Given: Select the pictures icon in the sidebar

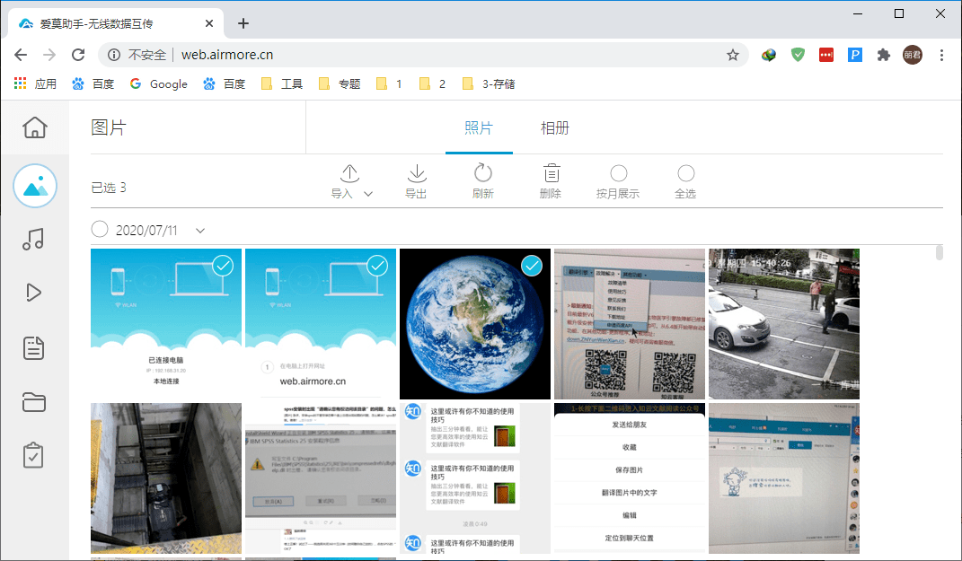Looking at the screenshot, I should pos(35,186).
